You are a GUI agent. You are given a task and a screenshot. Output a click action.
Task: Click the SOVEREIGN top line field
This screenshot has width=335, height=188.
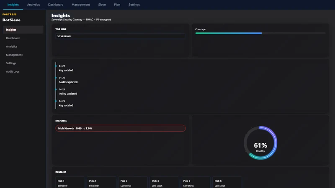(121, 36)
